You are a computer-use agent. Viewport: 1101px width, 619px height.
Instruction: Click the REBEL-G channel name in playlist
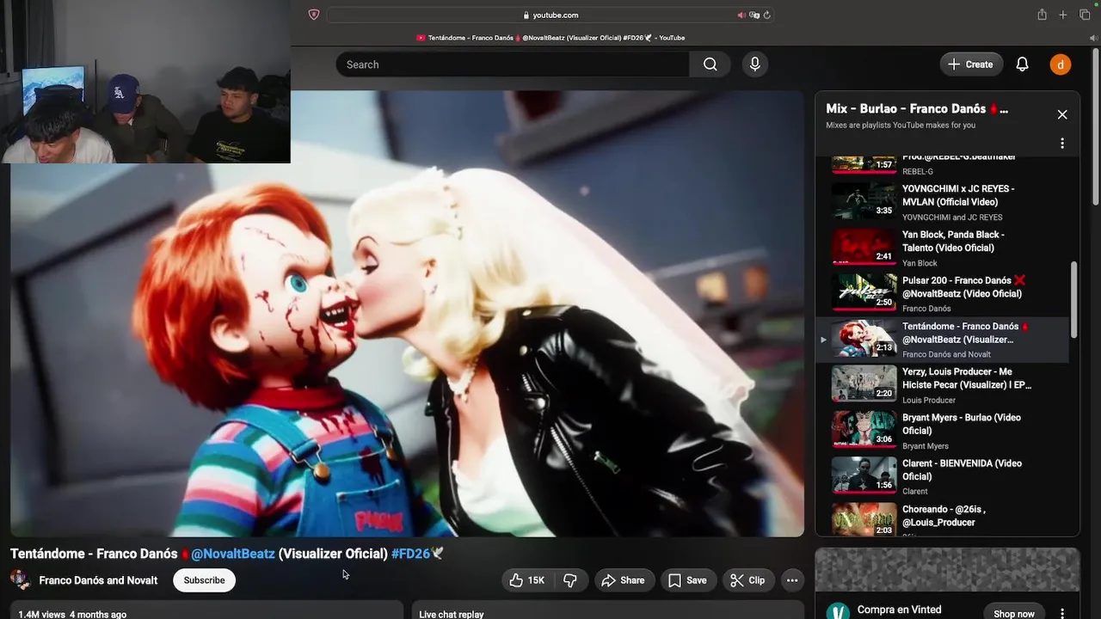click(x=918, y=172)
